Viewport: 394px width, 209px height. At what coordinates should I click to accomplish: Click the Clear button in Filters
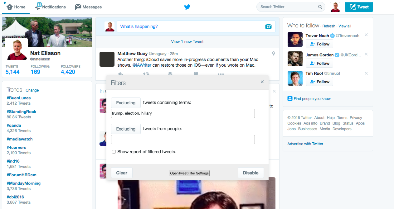tap(122, 173)
